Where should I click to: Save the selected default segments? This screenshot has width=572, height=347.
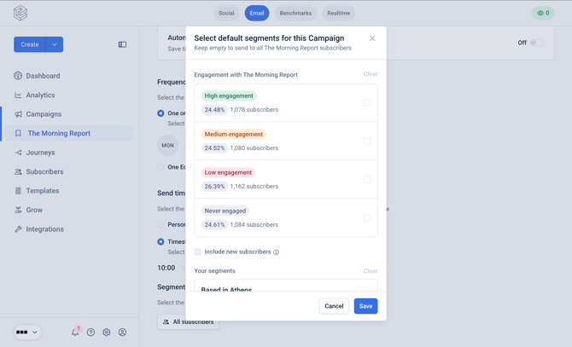click(x=365, y=306)
